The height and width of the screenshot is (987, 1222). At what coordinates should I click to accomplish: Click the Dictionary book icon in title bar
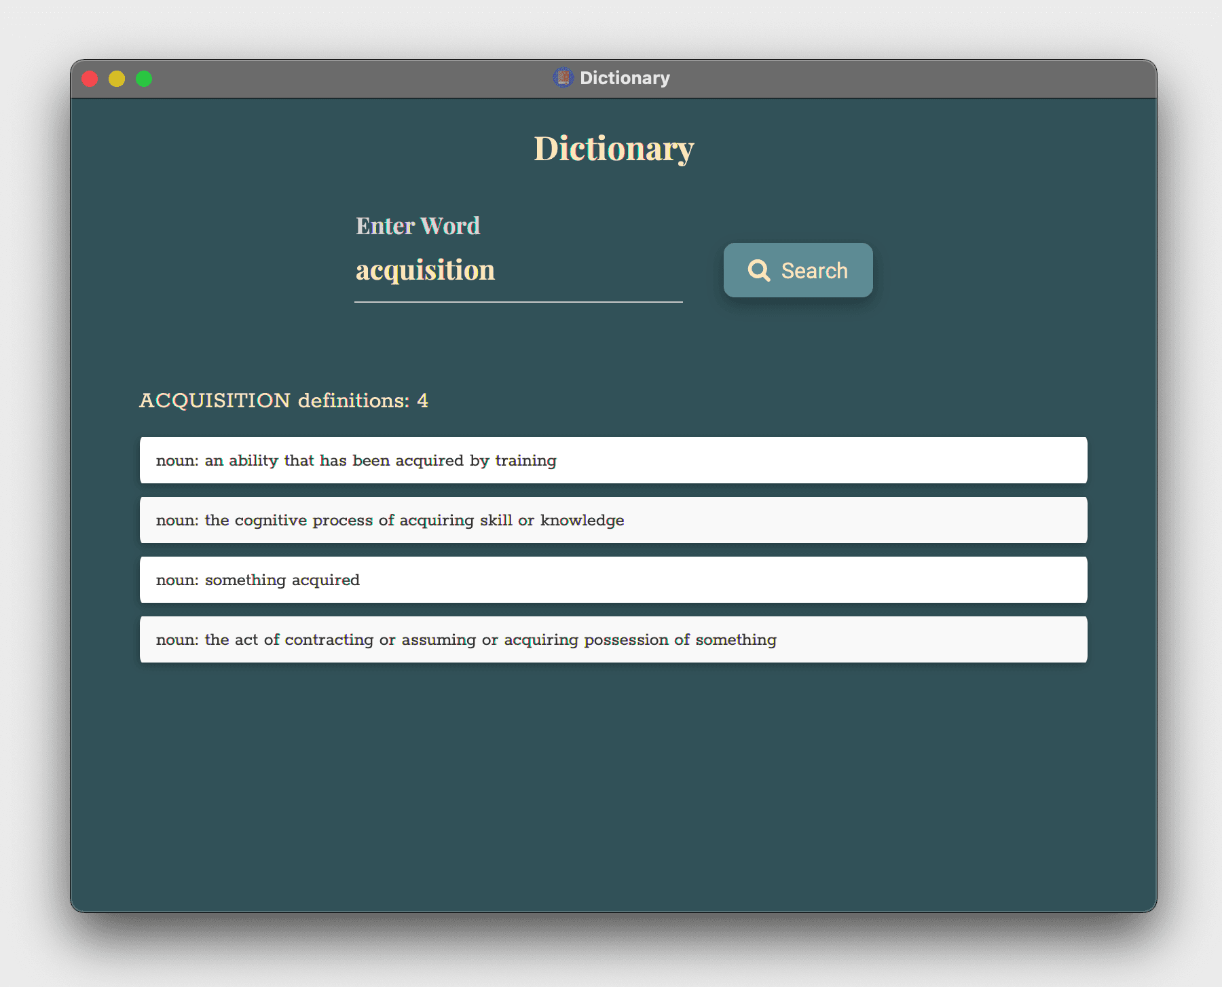[x=562, y=77]
